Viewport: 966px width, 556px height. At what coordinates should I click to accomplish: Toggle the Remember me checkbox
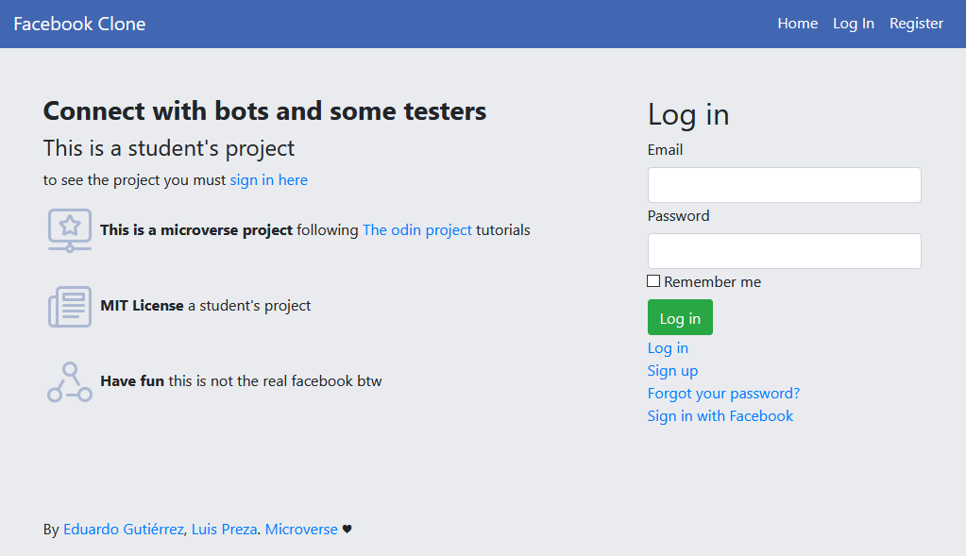coord(653,280)
